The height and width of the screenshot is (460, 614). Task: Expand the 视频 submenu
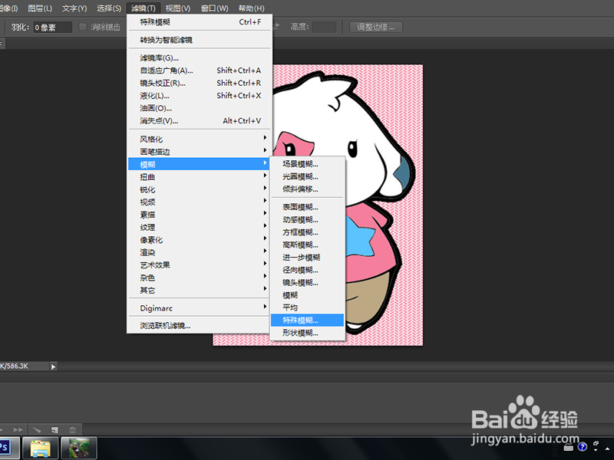200,202
